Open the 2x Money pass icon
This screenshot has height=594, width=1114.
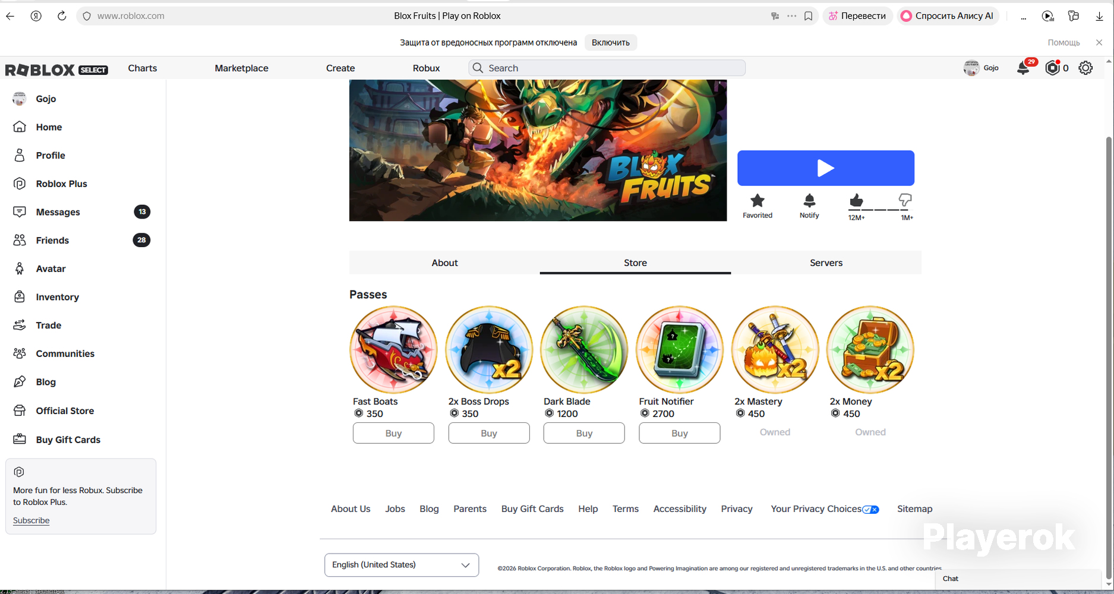tap(870, 350)
